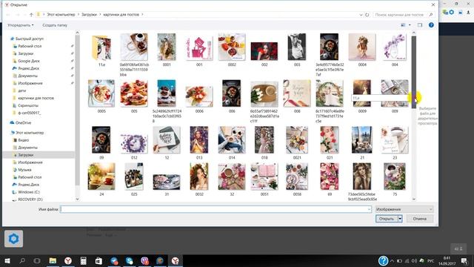Viewport: 474px width, 267px height.
Task: Expand the view options dropdown arrow
Action: coord(410,25)
